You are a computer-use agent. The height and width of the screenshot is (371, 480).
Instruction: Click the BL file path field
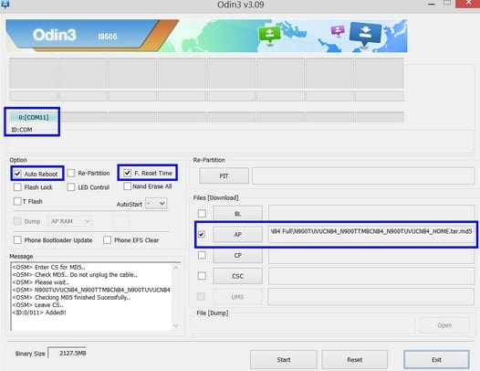tap(371, 214)
